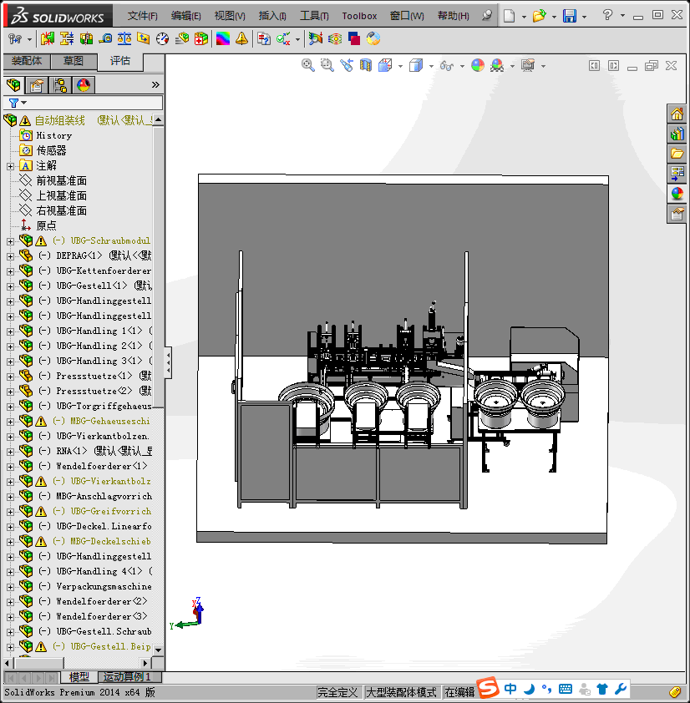Open the 视图(V) menu
Image resolution: width=690 pixels, height=703 pixels.
[230, 16]
